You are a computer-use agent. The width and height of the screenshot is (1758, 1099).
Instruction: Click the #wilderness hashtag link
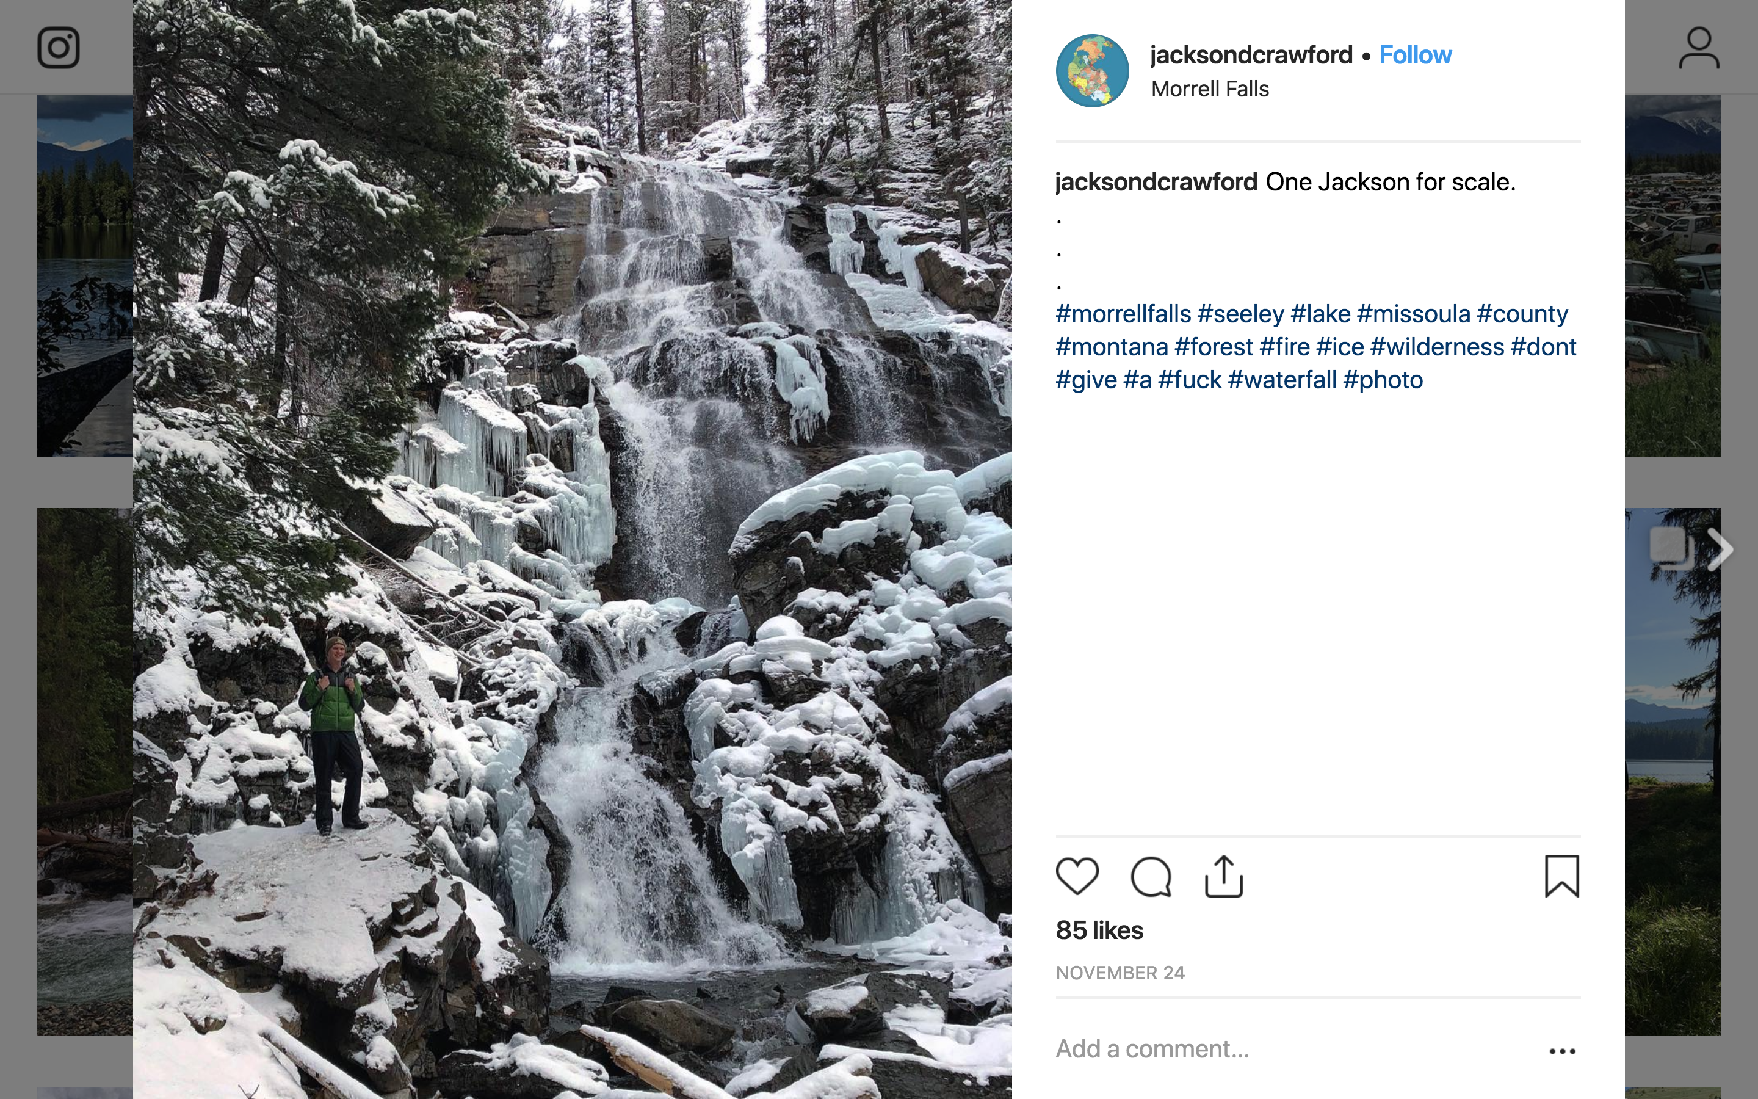coord(1437,347)
